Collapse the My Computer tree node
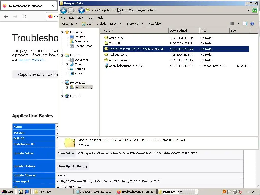This screenshot has width=260, height=195. (x=62, y=83)
